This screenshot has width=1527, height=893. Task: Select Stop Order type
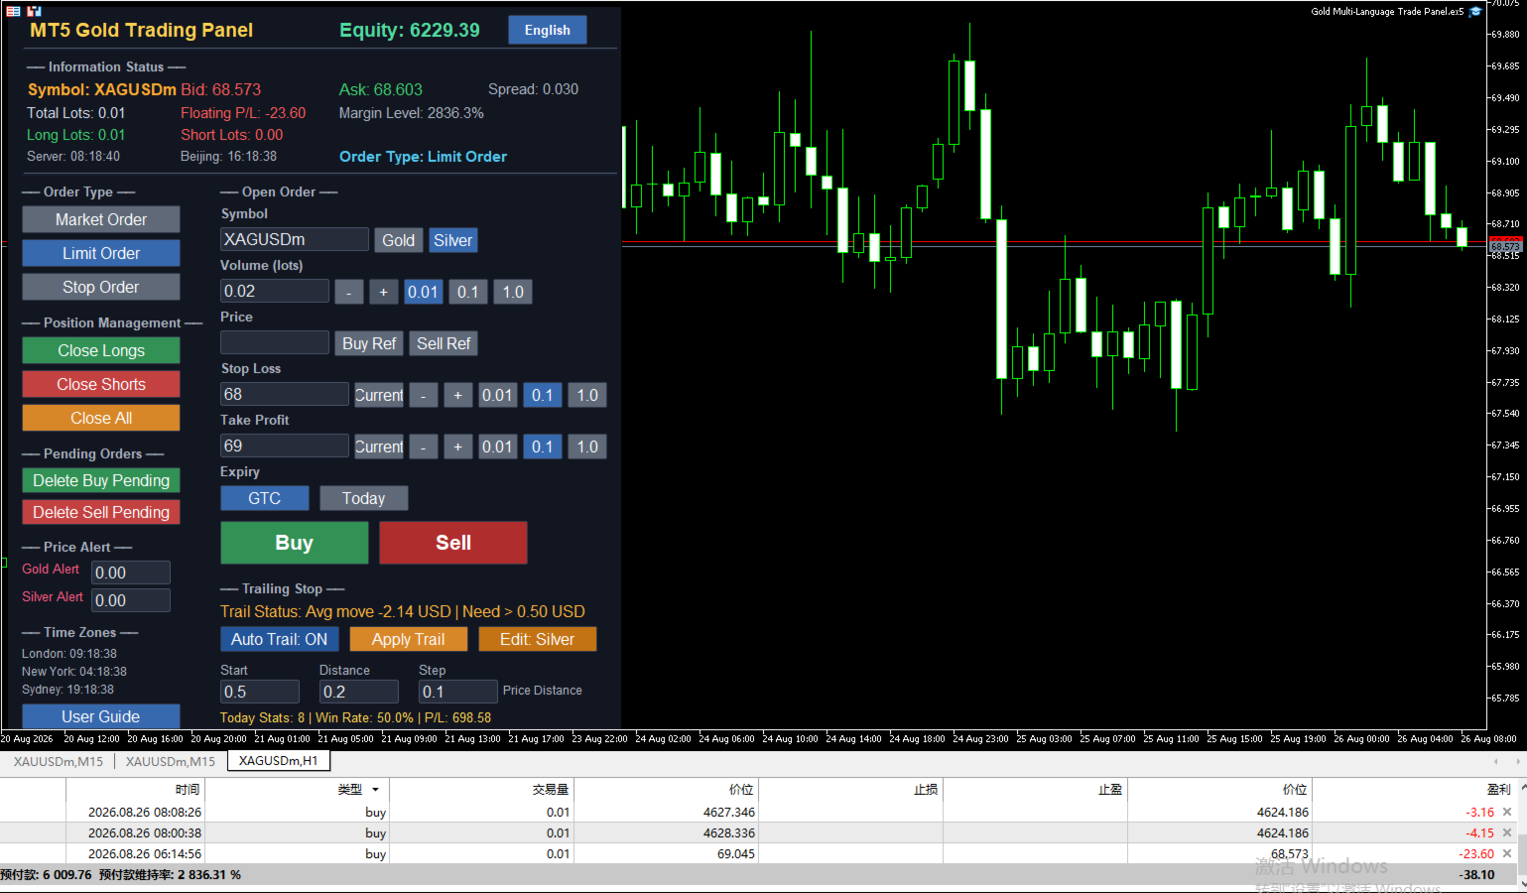coord(101,287)
